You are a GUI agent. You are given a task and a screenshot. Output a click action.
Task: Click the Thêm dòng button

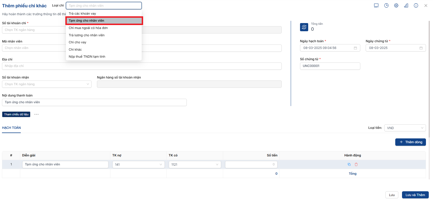[x=410, y=142]
